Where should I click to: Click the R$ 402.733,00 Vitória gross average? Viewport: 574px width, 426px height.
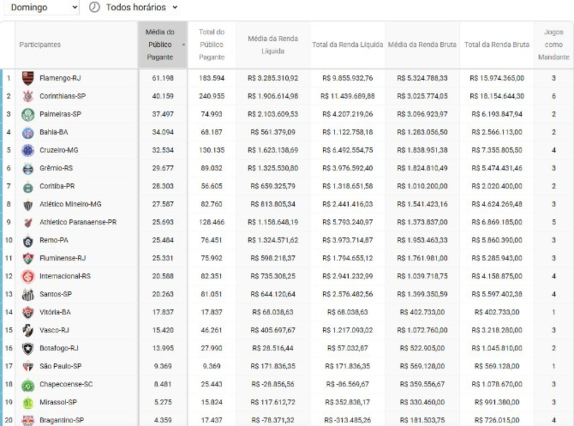[x=422, y=312]
